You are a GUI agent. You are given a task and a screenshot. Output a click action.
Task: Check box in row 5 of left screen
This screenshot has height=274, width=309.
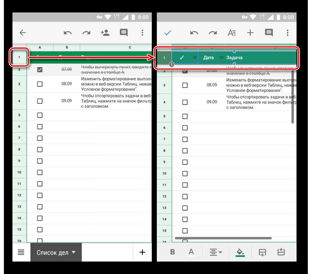(x=40, y=115)
